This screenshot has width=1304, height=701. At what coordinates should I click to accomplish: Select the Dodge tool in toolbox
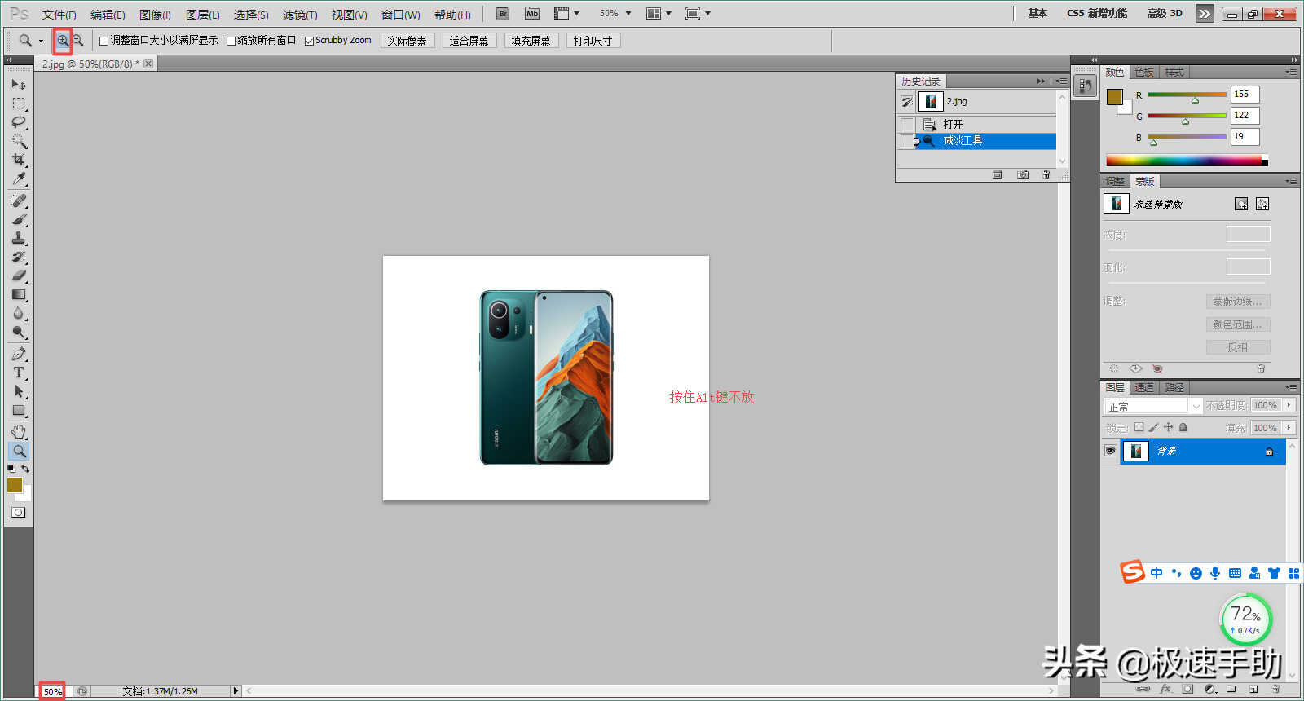tap(19, 332)
